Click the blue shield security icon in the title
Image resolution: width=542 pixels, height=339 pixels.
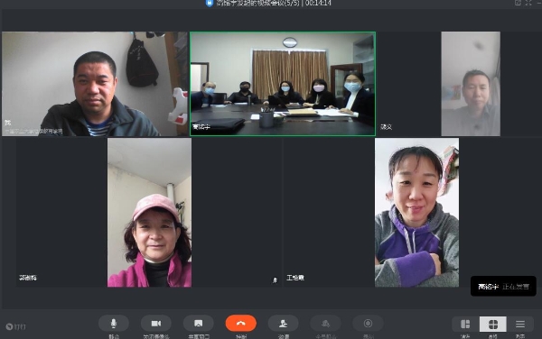tap(210, 3)
